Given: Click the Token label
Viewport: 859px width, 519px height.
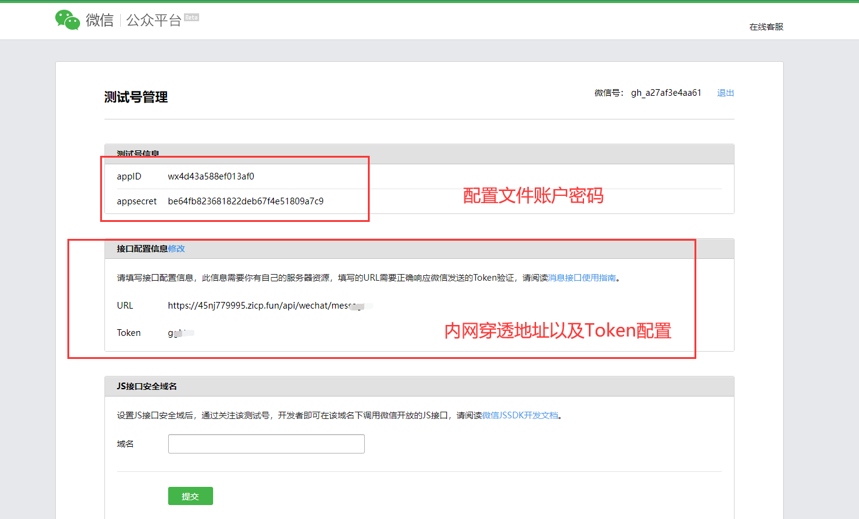Looking at the screenshot, I should coord(129,333).
